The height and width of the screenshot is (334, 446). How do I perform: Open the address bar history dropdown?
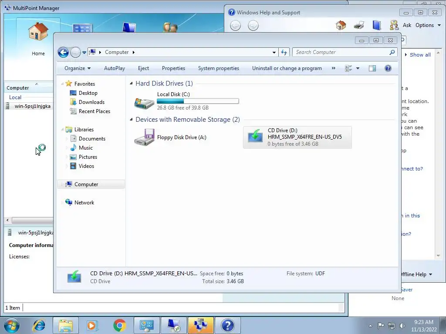point(274,52)
